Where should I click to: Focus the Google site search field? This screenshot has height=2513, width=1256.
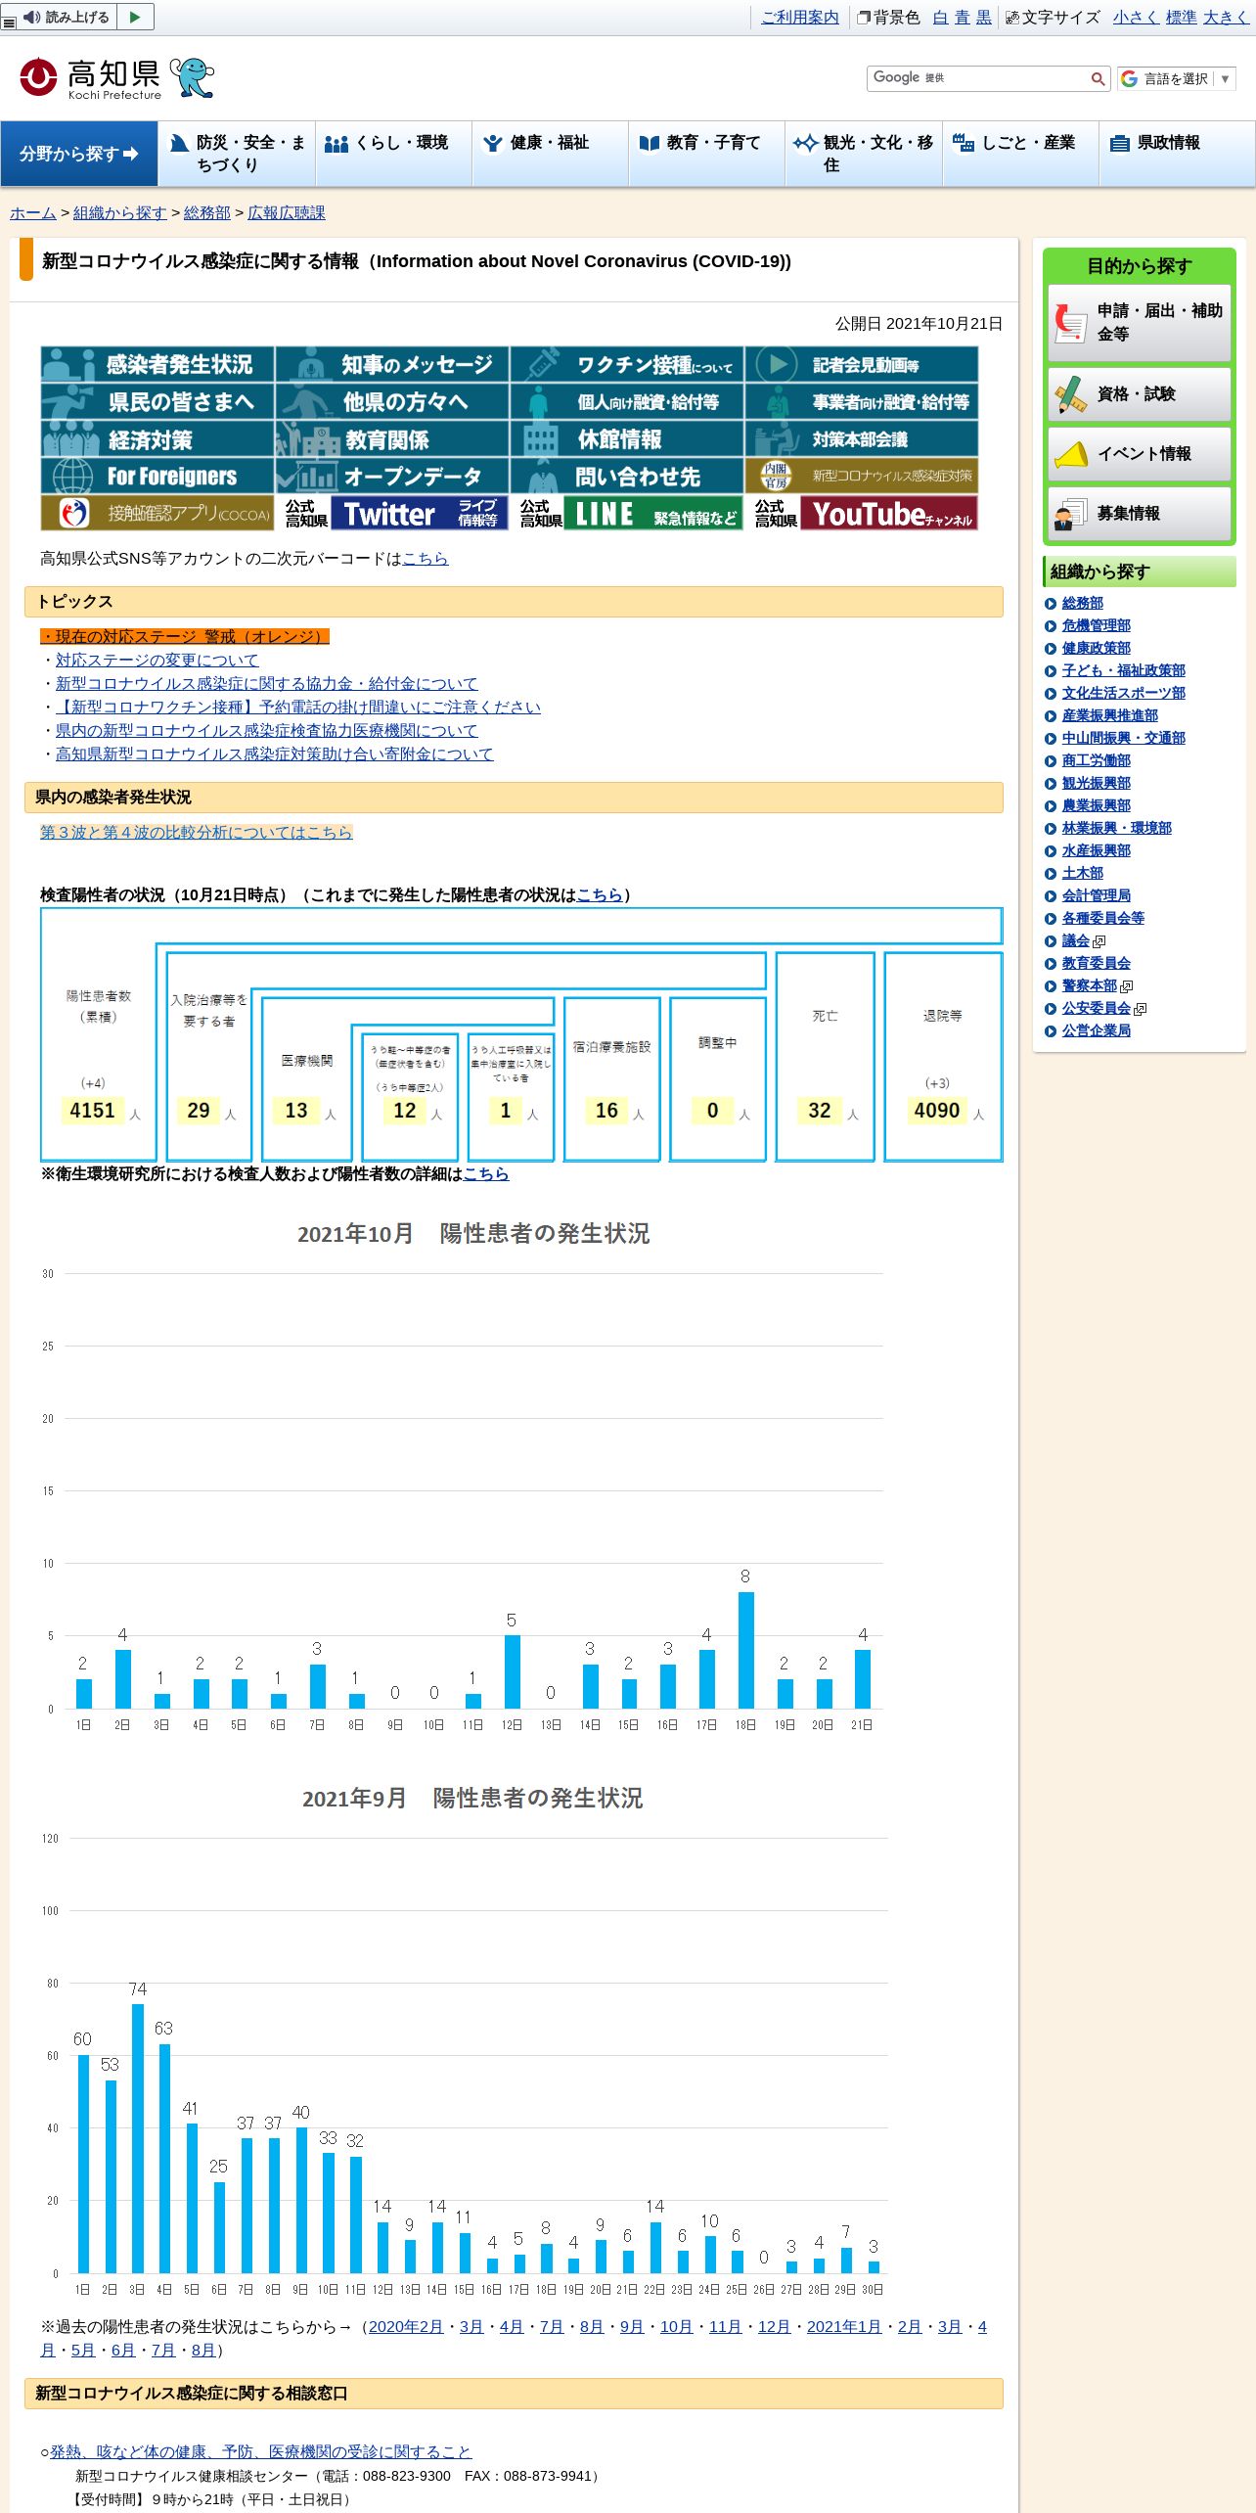coord(977,78)
